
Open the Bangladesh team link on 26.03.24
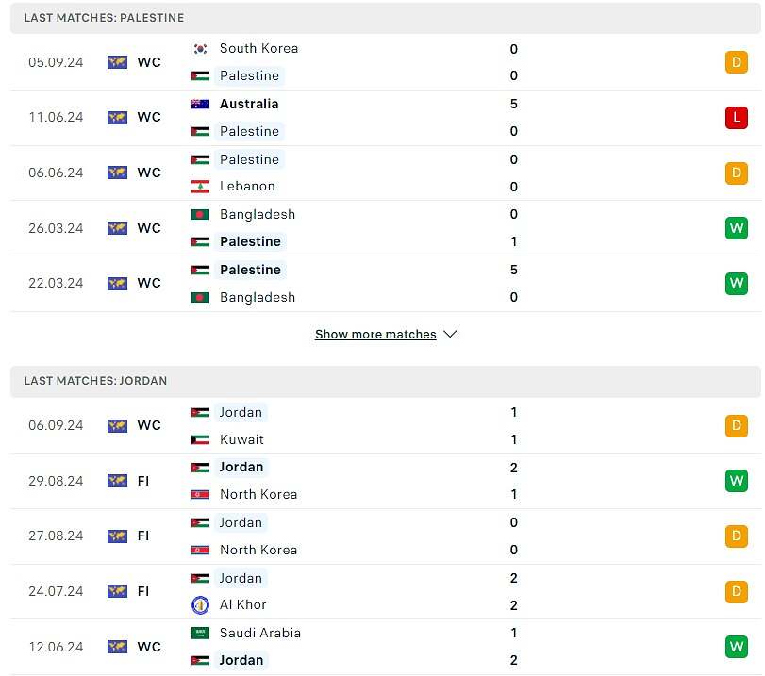click(257, 214)
